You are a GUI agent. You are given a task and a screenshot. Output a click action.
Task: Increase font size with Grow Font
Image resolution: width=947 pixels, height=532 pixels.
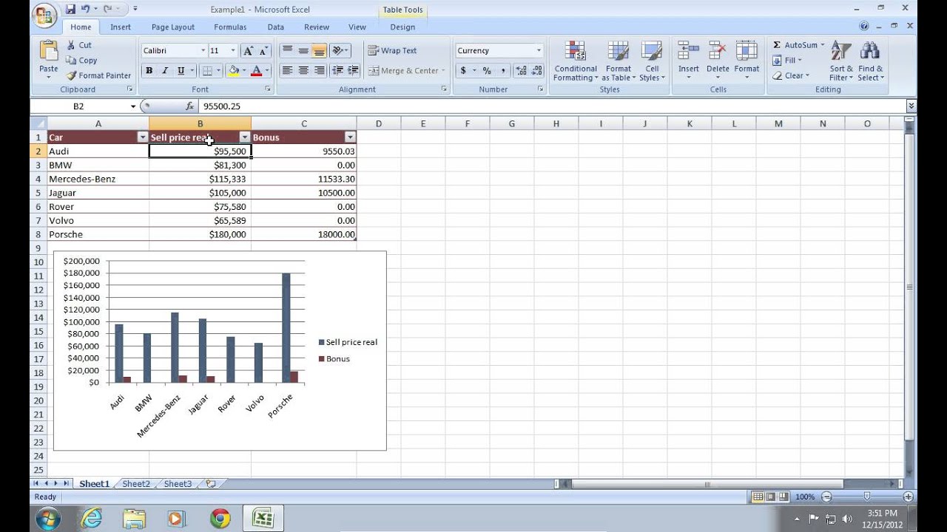pyautogui.click(x=249, y=51)
